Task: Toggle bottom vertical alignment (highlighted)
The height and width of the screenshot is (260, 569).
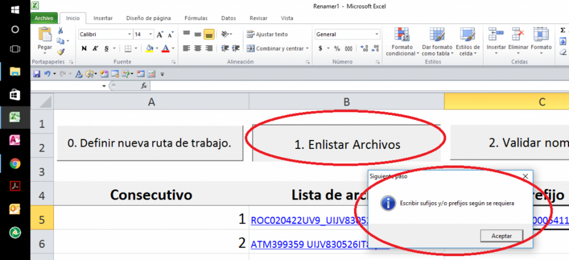Action: pos(209,35)
